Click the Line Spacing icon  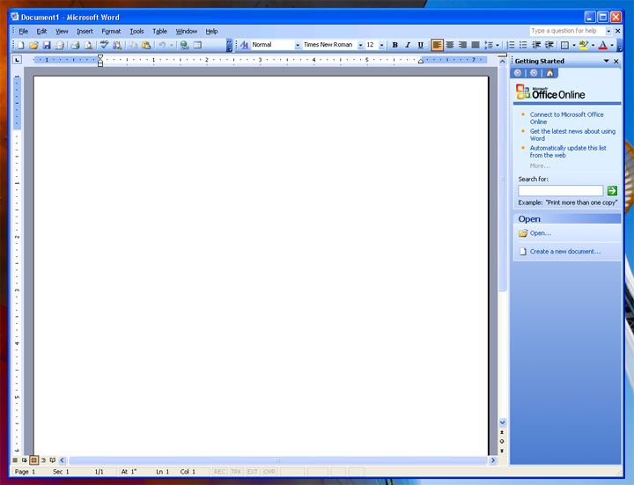489,45
